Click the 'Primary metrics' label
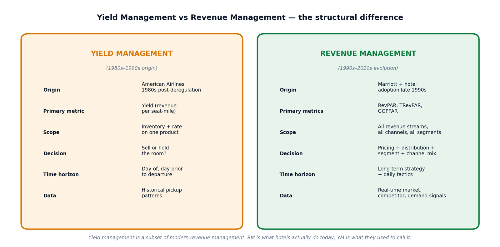 point(301,111)
